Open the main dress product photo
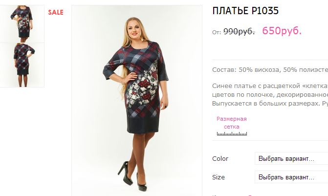The height and width of the screenshot is (196, 328). click(137, 101)
